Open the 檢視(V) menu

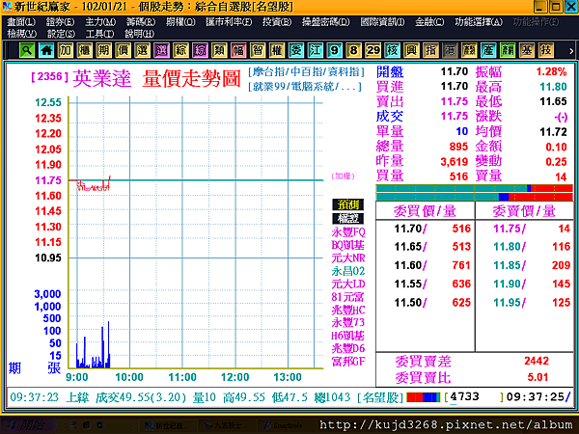click(22, 34)
